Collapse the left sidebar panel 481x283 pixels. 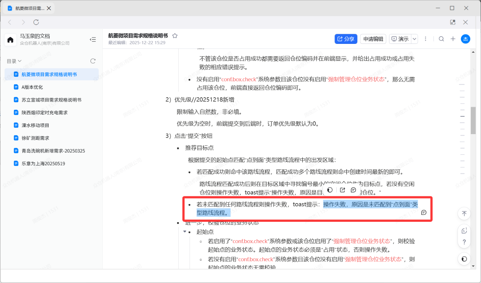tap(93, 39)
